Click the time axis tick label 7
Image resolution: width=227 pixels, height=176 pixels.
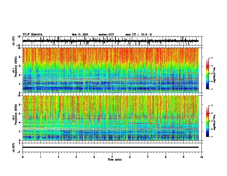(148, 157)
